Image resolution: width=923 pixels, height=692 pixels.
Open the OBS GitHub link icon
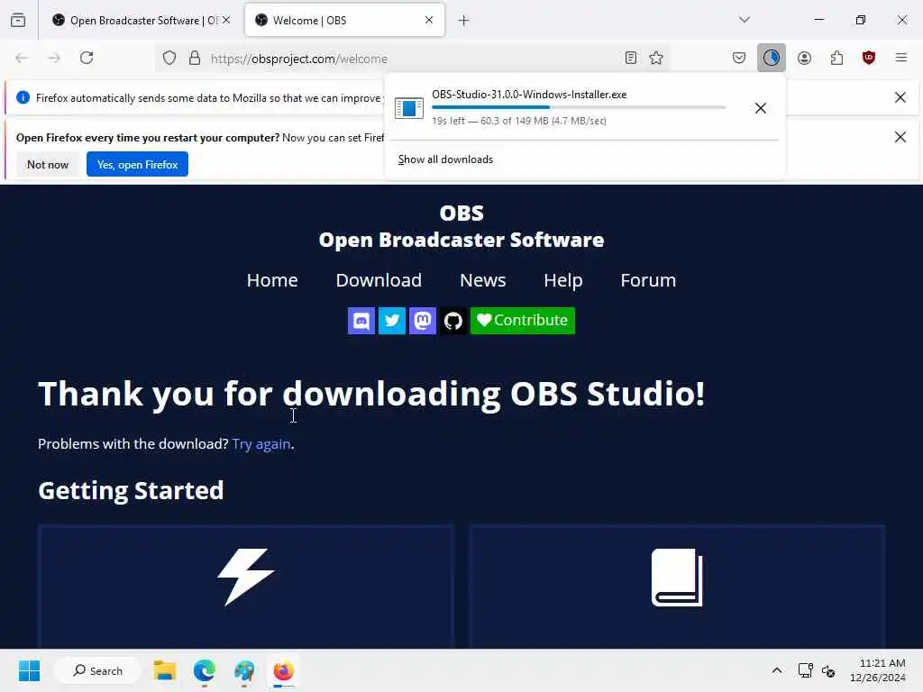click(x=453, y=321)
